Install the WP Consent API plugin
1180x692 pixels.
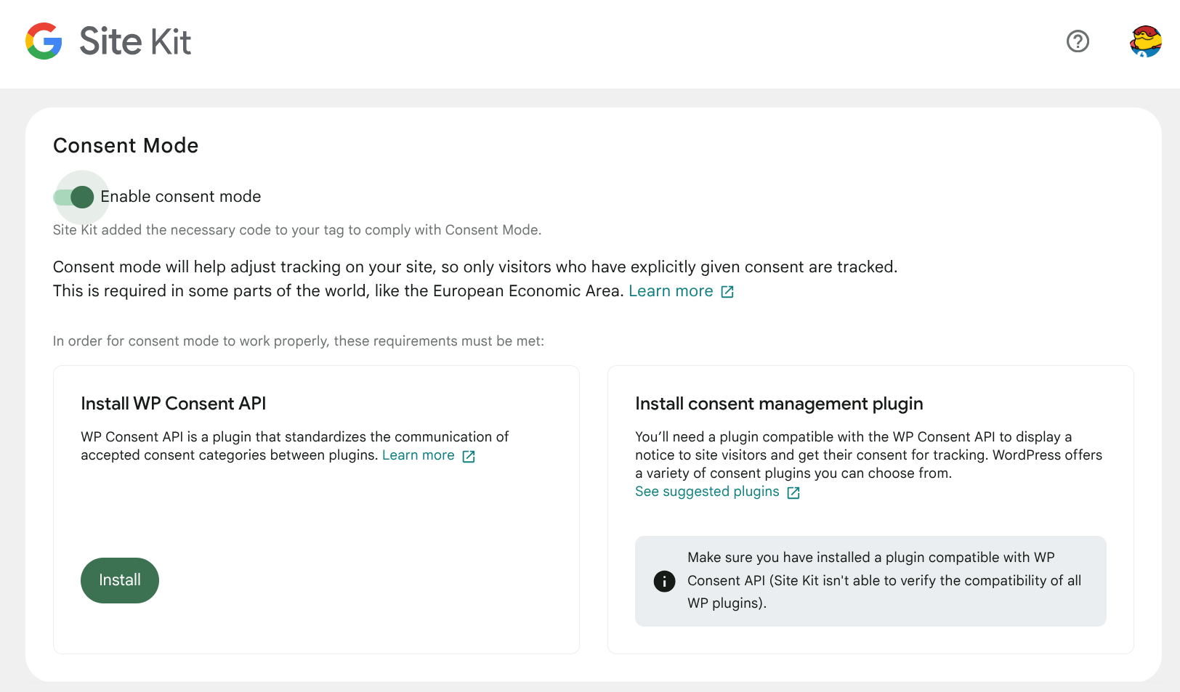120,580
